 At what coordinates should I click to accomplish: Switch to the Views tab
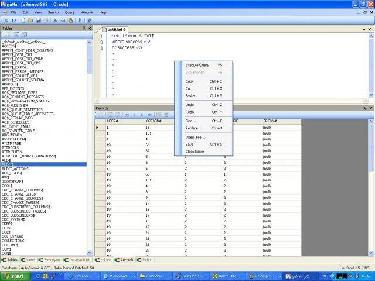coord(28,260)
